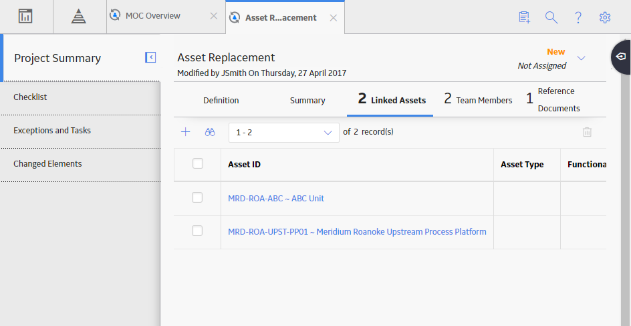Expand the New state chevron
The height and width of the screenshot is (326, 631).
coord(581,58)
